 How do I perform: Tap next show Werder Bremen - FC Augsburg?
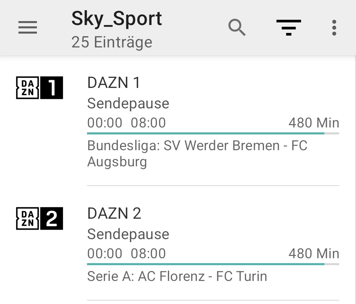(197, 153)
